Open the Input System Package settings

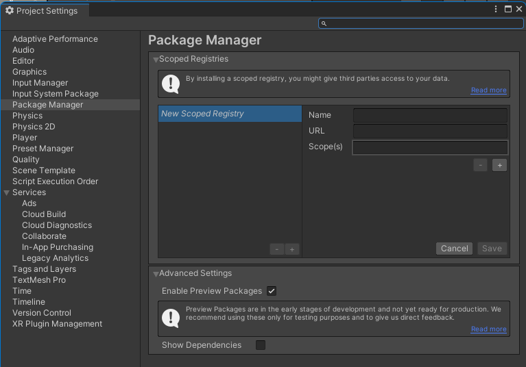pyautogui.click(x=56, y=94)
